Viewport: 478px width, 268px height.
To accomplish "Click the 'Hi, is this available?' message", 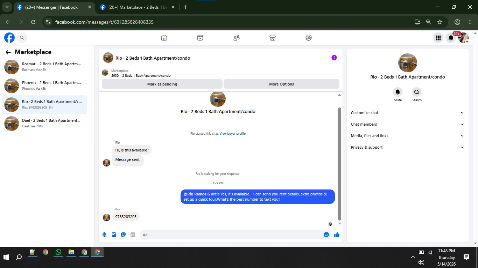I will (132, 150).
